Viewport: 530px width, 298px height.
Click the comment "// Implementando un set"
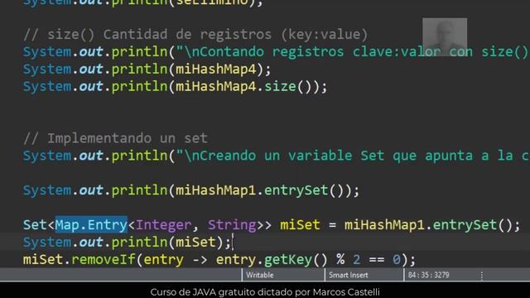tap(115, 138)
